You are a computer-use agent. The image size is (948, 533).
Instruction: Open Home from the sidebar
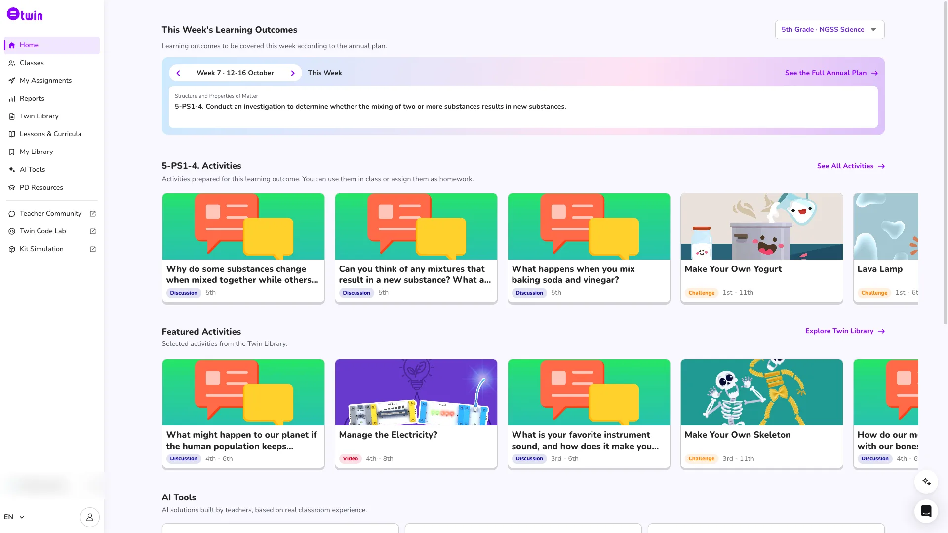[x=52, y=45]
